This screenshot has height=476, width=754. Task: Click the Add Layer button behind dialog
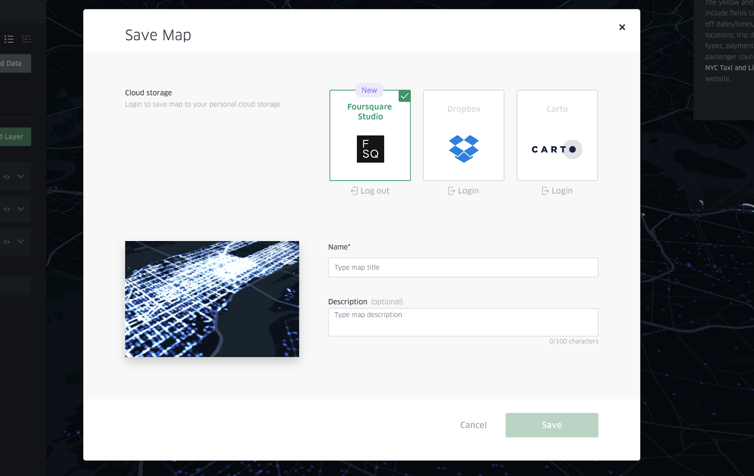15,137
